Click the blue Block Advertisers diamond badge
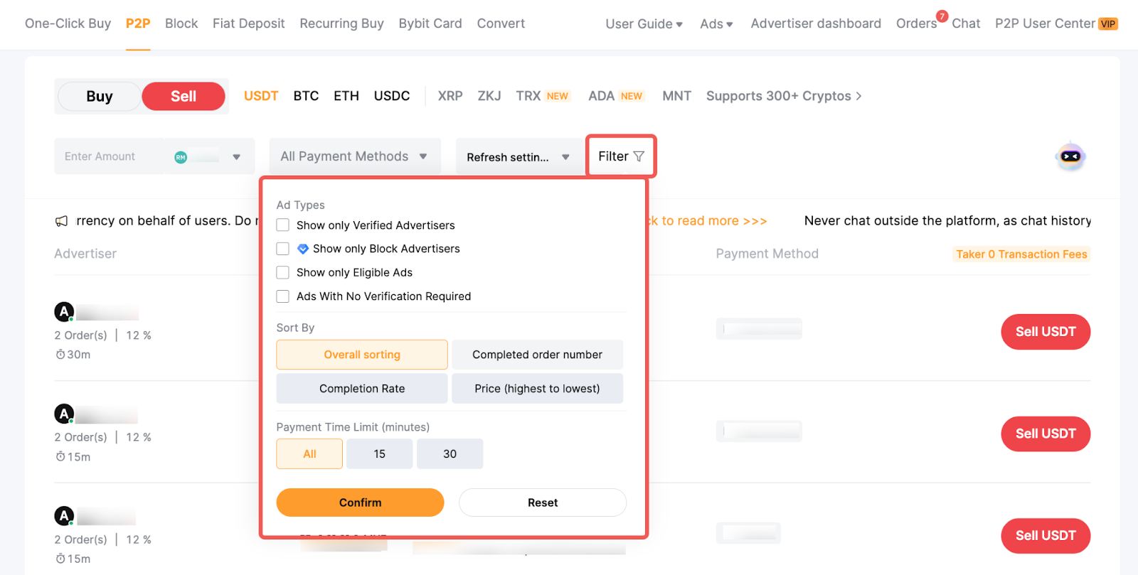The width and height of the screenshot is (1138, 575). [303, 249]
